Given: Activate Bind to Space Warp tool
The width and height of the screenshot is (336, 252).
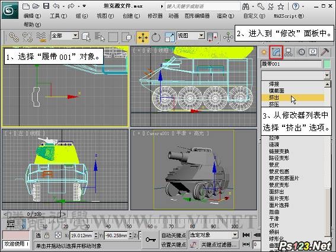Looking at the screenshot, I should point(41,37).
